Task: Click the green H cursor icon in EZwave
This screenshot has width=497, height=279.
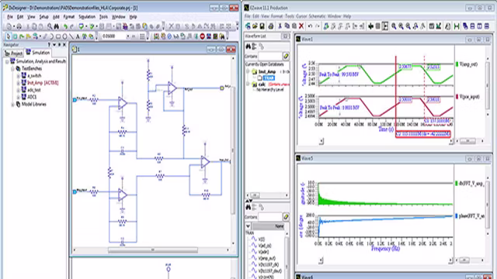Action: pyautogui.click(x=457, y=26)
